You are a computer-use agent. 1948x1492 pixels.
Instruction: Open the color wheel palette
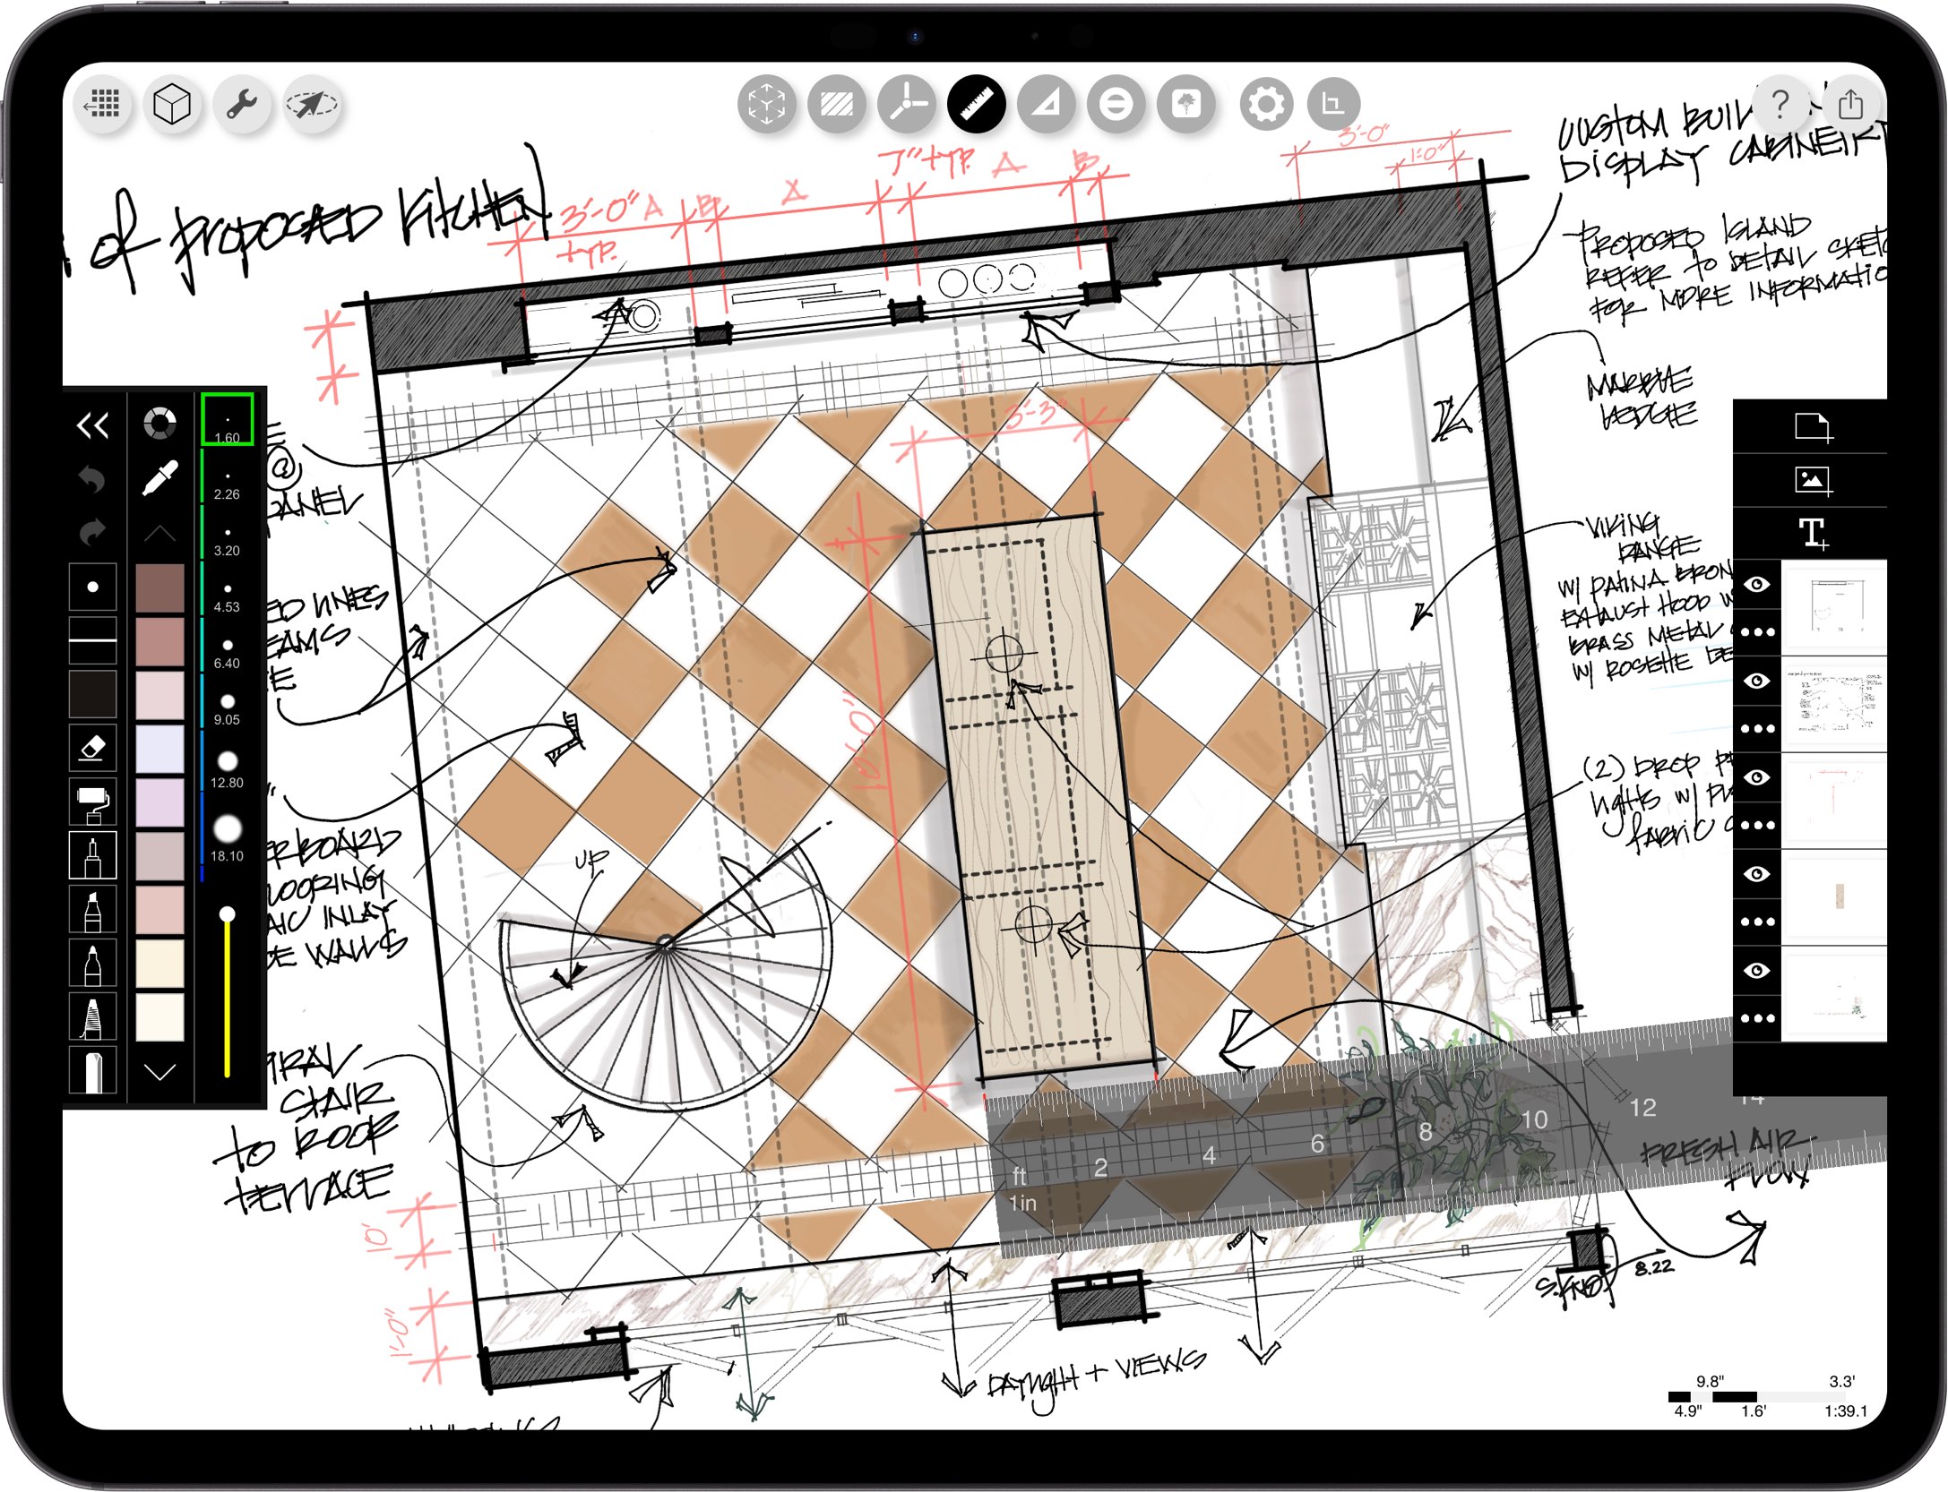tap(159, 424)
